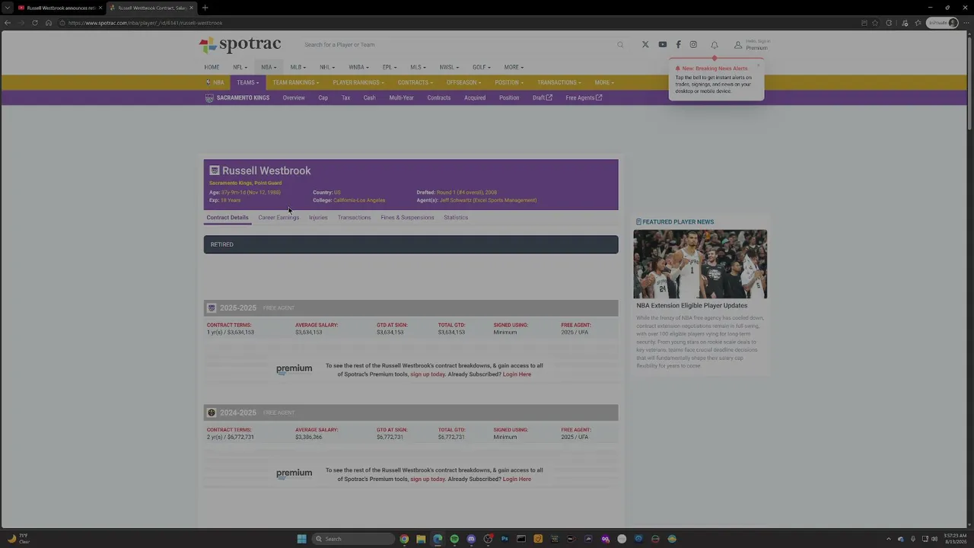Open the Offseason dropdown
974x548 pixels.
[464, 82]
